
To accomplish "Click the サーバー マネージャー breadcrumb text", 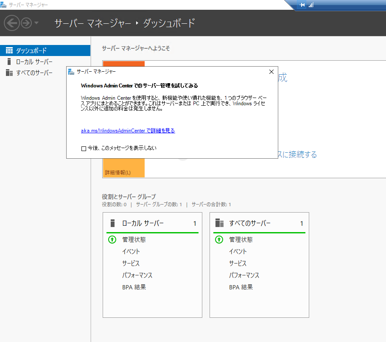I will pyautogui.click(x=92, y=23).
